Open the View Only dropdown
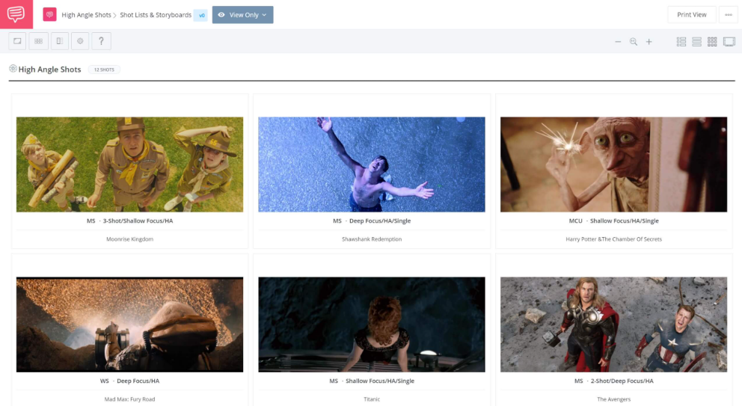 pyautogui.click(x=243, y=15)
